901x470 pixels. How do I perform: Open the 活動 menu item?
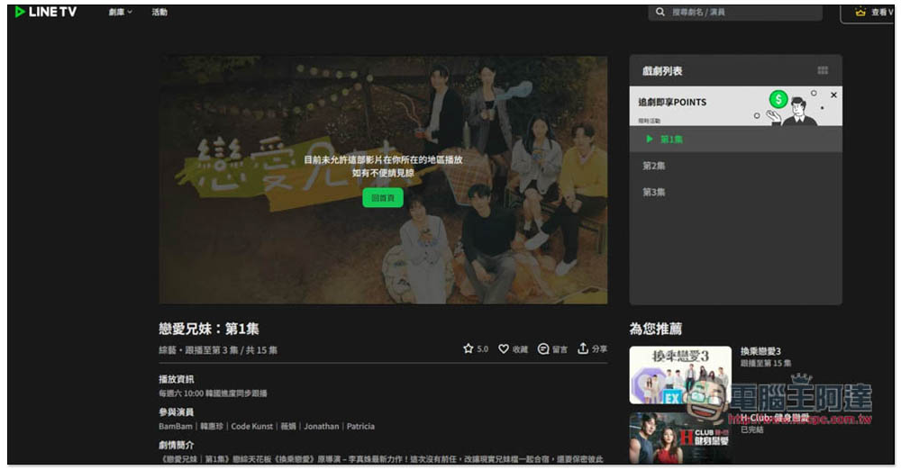tap(159, 12)
